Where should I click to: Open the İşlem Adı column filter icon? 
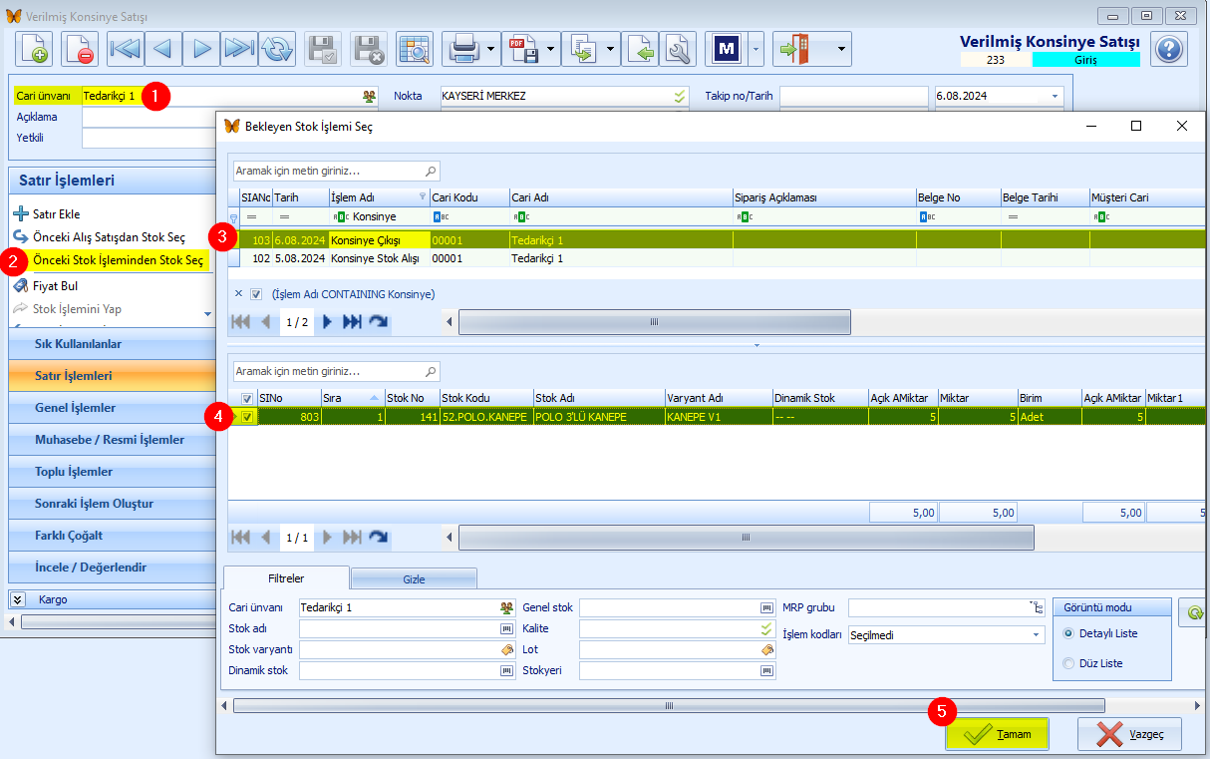click(423, 197)
